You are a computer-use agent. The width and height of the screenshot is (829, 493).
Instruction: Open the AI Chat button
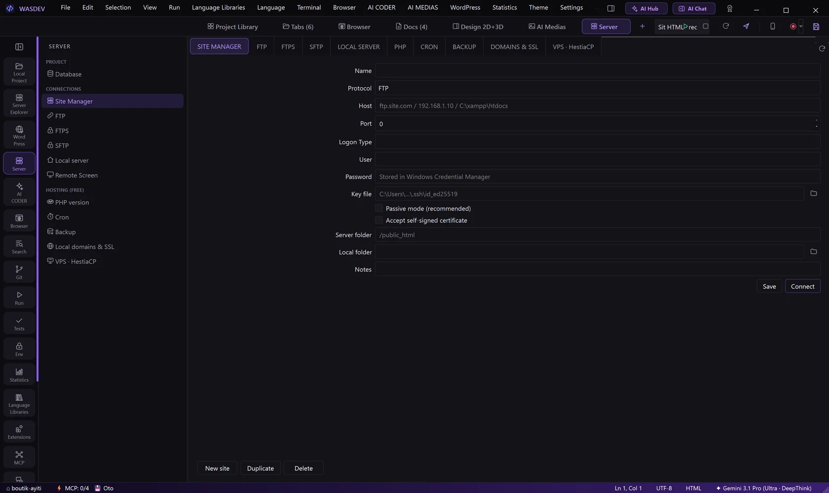(x=694, y=8)
